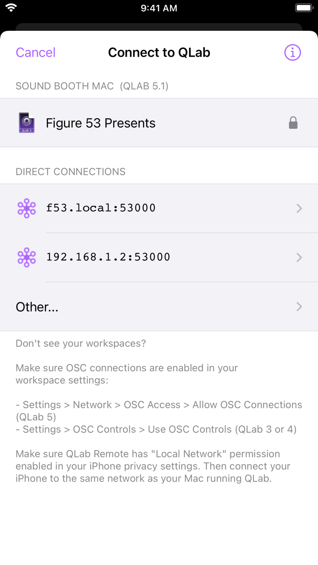Tap the battery indicator
318x565 pixels.
303,7
